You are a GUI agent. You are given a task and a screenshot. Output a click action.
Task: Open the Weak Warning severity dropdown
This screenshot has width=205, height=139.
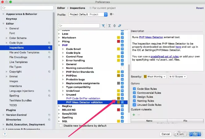click(154, 77)
